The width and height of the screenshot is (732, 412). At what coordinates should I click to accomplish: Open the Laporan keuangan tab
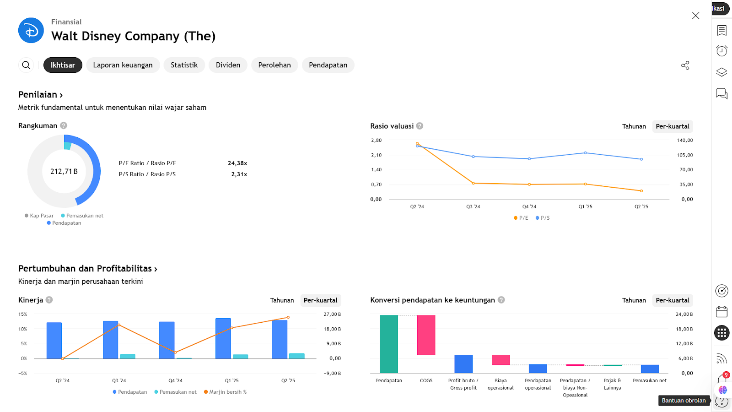pos(123,65)
